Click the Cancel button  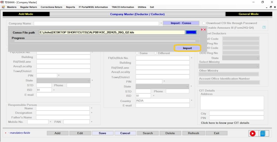point(125,133)
